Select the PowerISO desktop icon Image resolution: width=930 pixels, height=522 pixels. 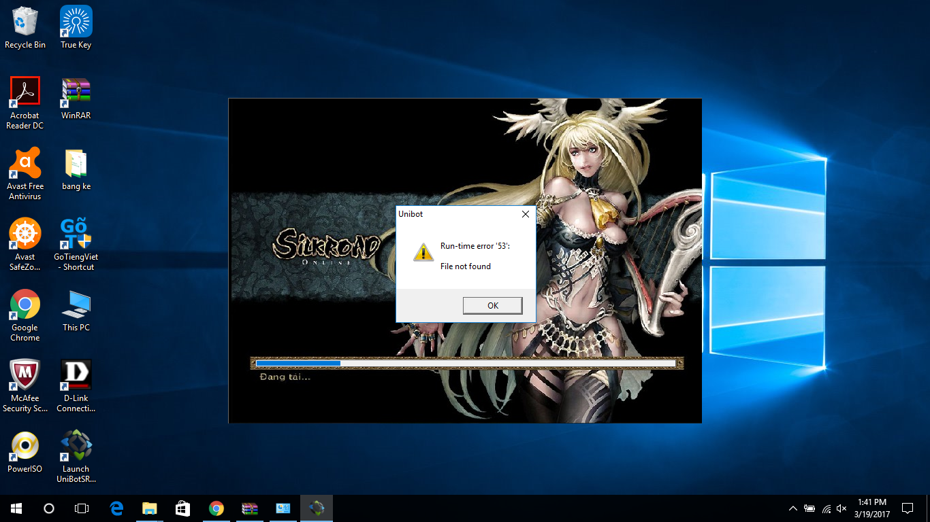pyautogui.click(x=25, y=452)
